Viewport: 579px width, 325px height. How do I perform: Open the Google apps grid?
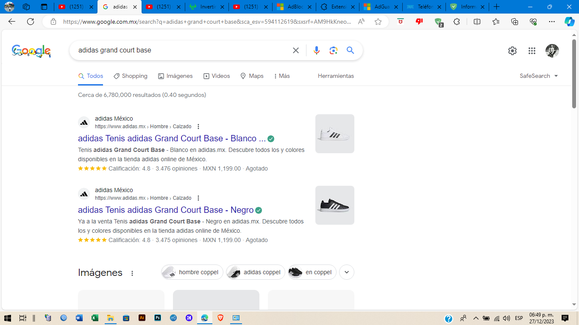tap(532, 51)
